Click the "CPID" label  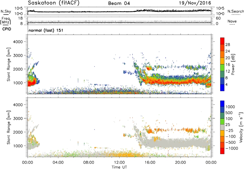tap(7, 29)
